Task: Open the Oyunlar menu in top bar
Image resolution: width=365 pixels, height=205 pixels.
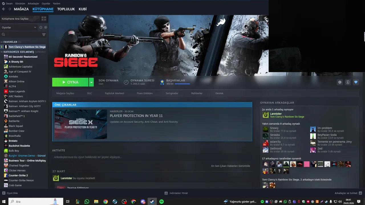Action: 46,3
